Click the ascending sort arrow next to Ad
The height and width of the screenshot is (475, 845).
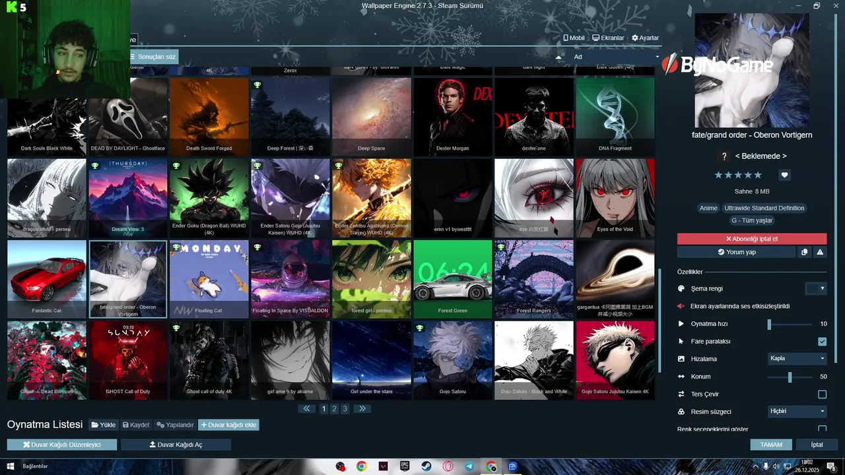click(558, 57)
